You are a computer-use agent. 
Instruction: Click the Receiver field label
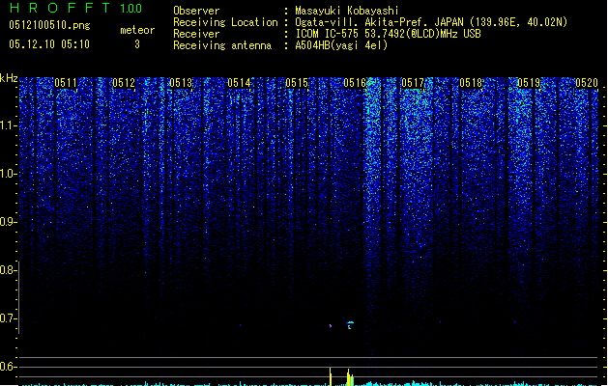coord(196,34)
